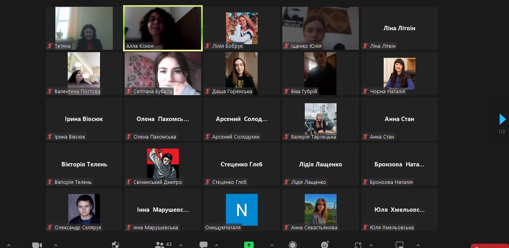Viewport: 509px width, 248px height.
Task: Click the Record circle icon
Action: pyautogui.click(x=293, y=245)
